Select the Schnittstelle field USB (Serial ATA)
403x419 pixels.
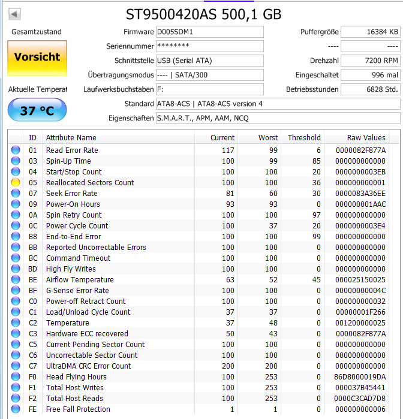point(210,61)
